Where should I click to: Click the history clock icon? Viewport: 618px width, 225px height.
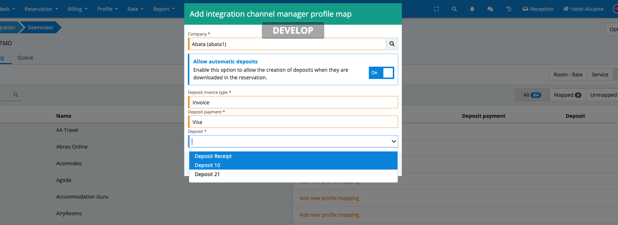click(508, 9)
